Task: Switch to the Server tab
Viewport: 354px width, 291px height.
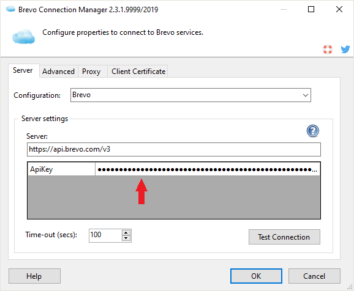Action: (23, 71)
